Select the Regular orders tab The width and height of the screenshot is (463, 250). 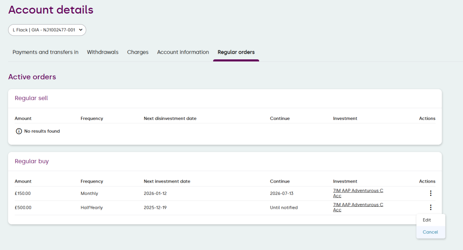point(236,52)
